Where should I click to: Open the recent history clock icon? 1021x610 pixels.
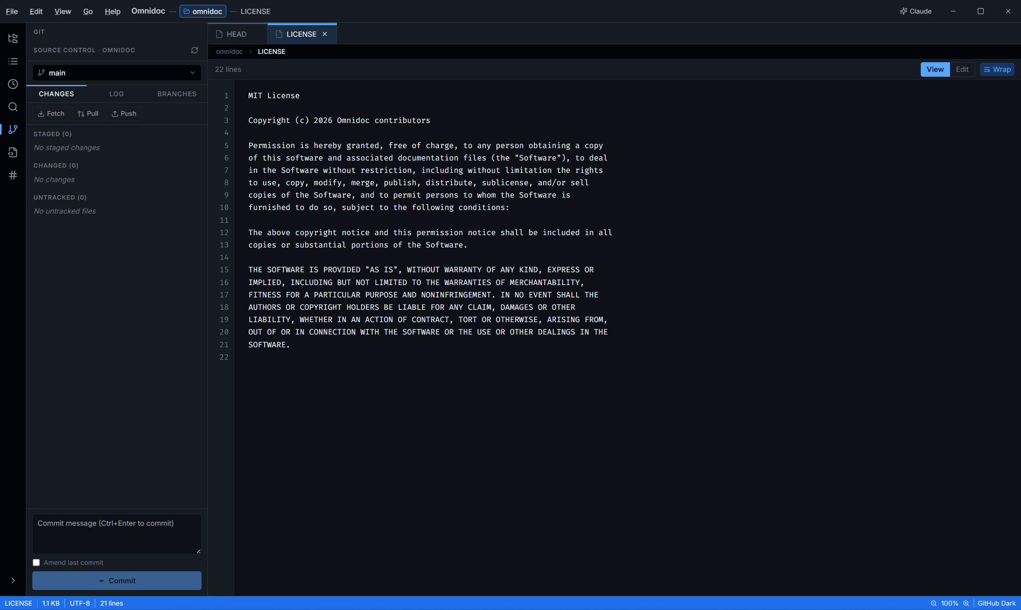click(x=13, y=84)
